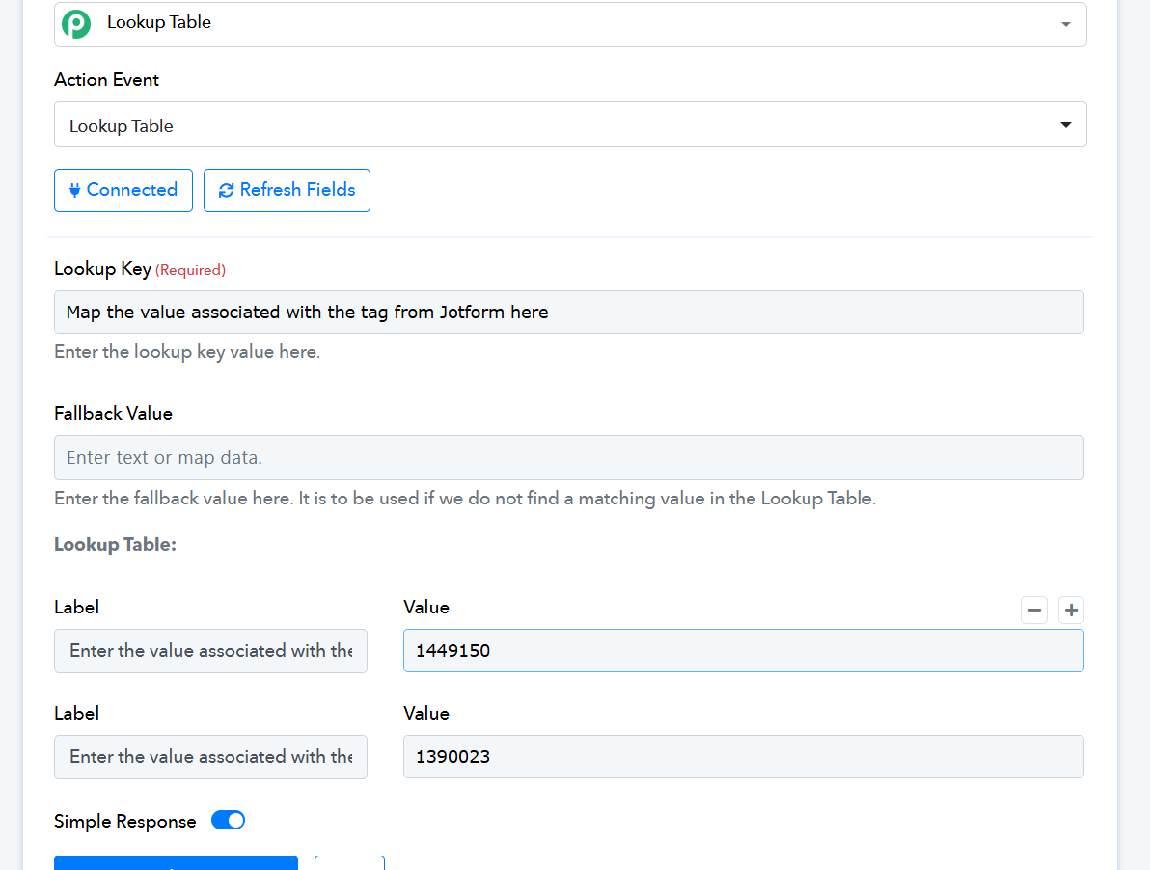Click the Connected button text
The height and width of the screenshot is (870, 1150).
(x=132, y=190)
